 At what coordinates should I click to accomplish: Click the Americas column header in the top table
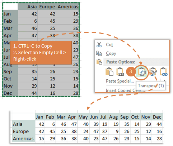pos(68,6)
